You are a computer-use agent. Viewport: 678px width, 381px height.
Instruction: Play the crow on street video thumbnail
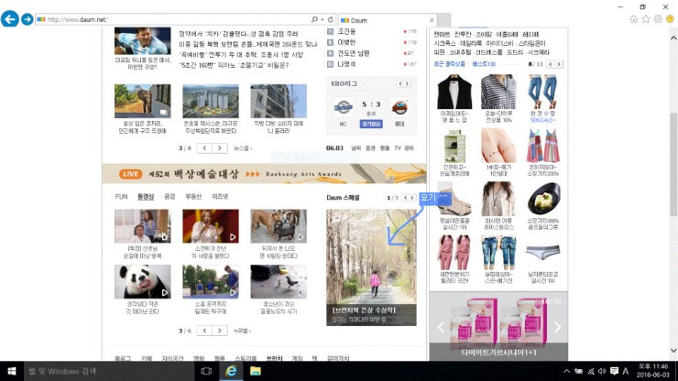pos(279,282)
